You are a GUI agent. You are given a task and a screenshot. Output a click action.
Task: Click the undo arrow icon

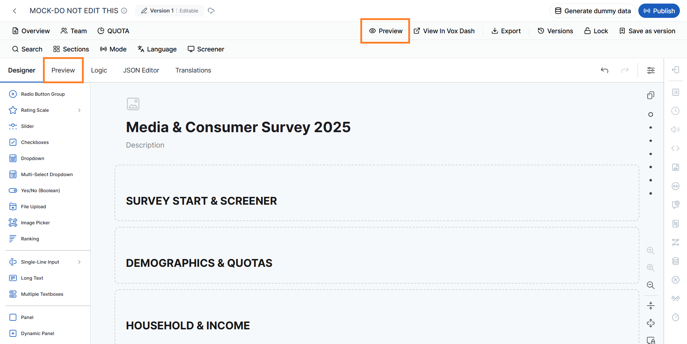(604, 70)
